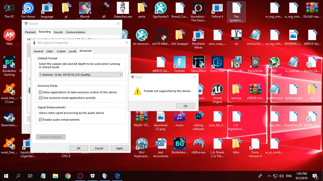This screenshot has height=181, width=323.
Task: Switch to the Levels tab
Action: [72, 51]
